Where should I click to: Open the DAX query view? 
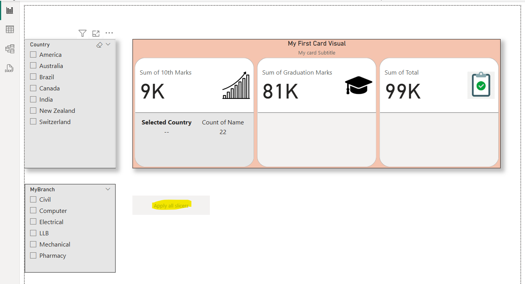[9, 68]
